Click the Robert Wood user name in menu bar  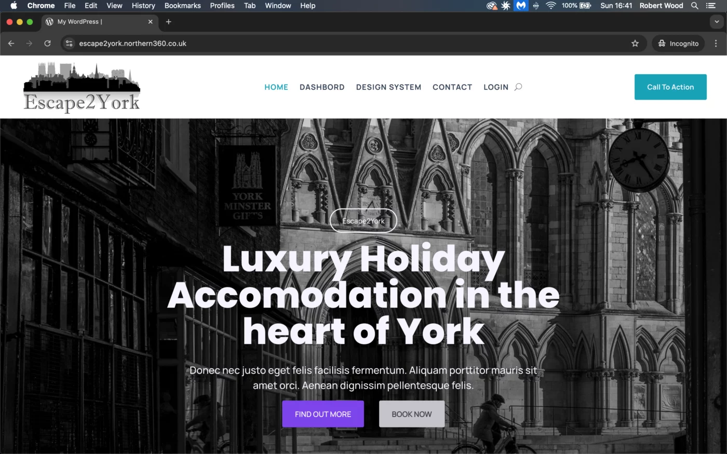[x=661, y=6]
